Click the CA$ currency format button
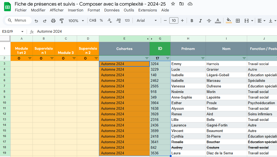The height and width of the screenshot is (157, 277). (x=93, y=20)
